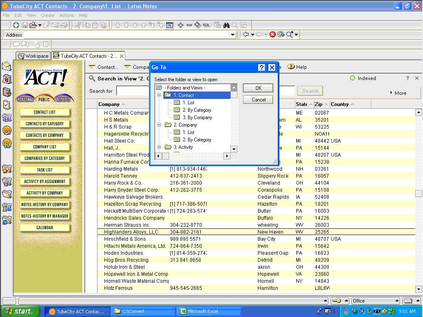Click the Collapse minus toolbar icon
Viewport: 423px width, 317px height.
click(189, 25)
